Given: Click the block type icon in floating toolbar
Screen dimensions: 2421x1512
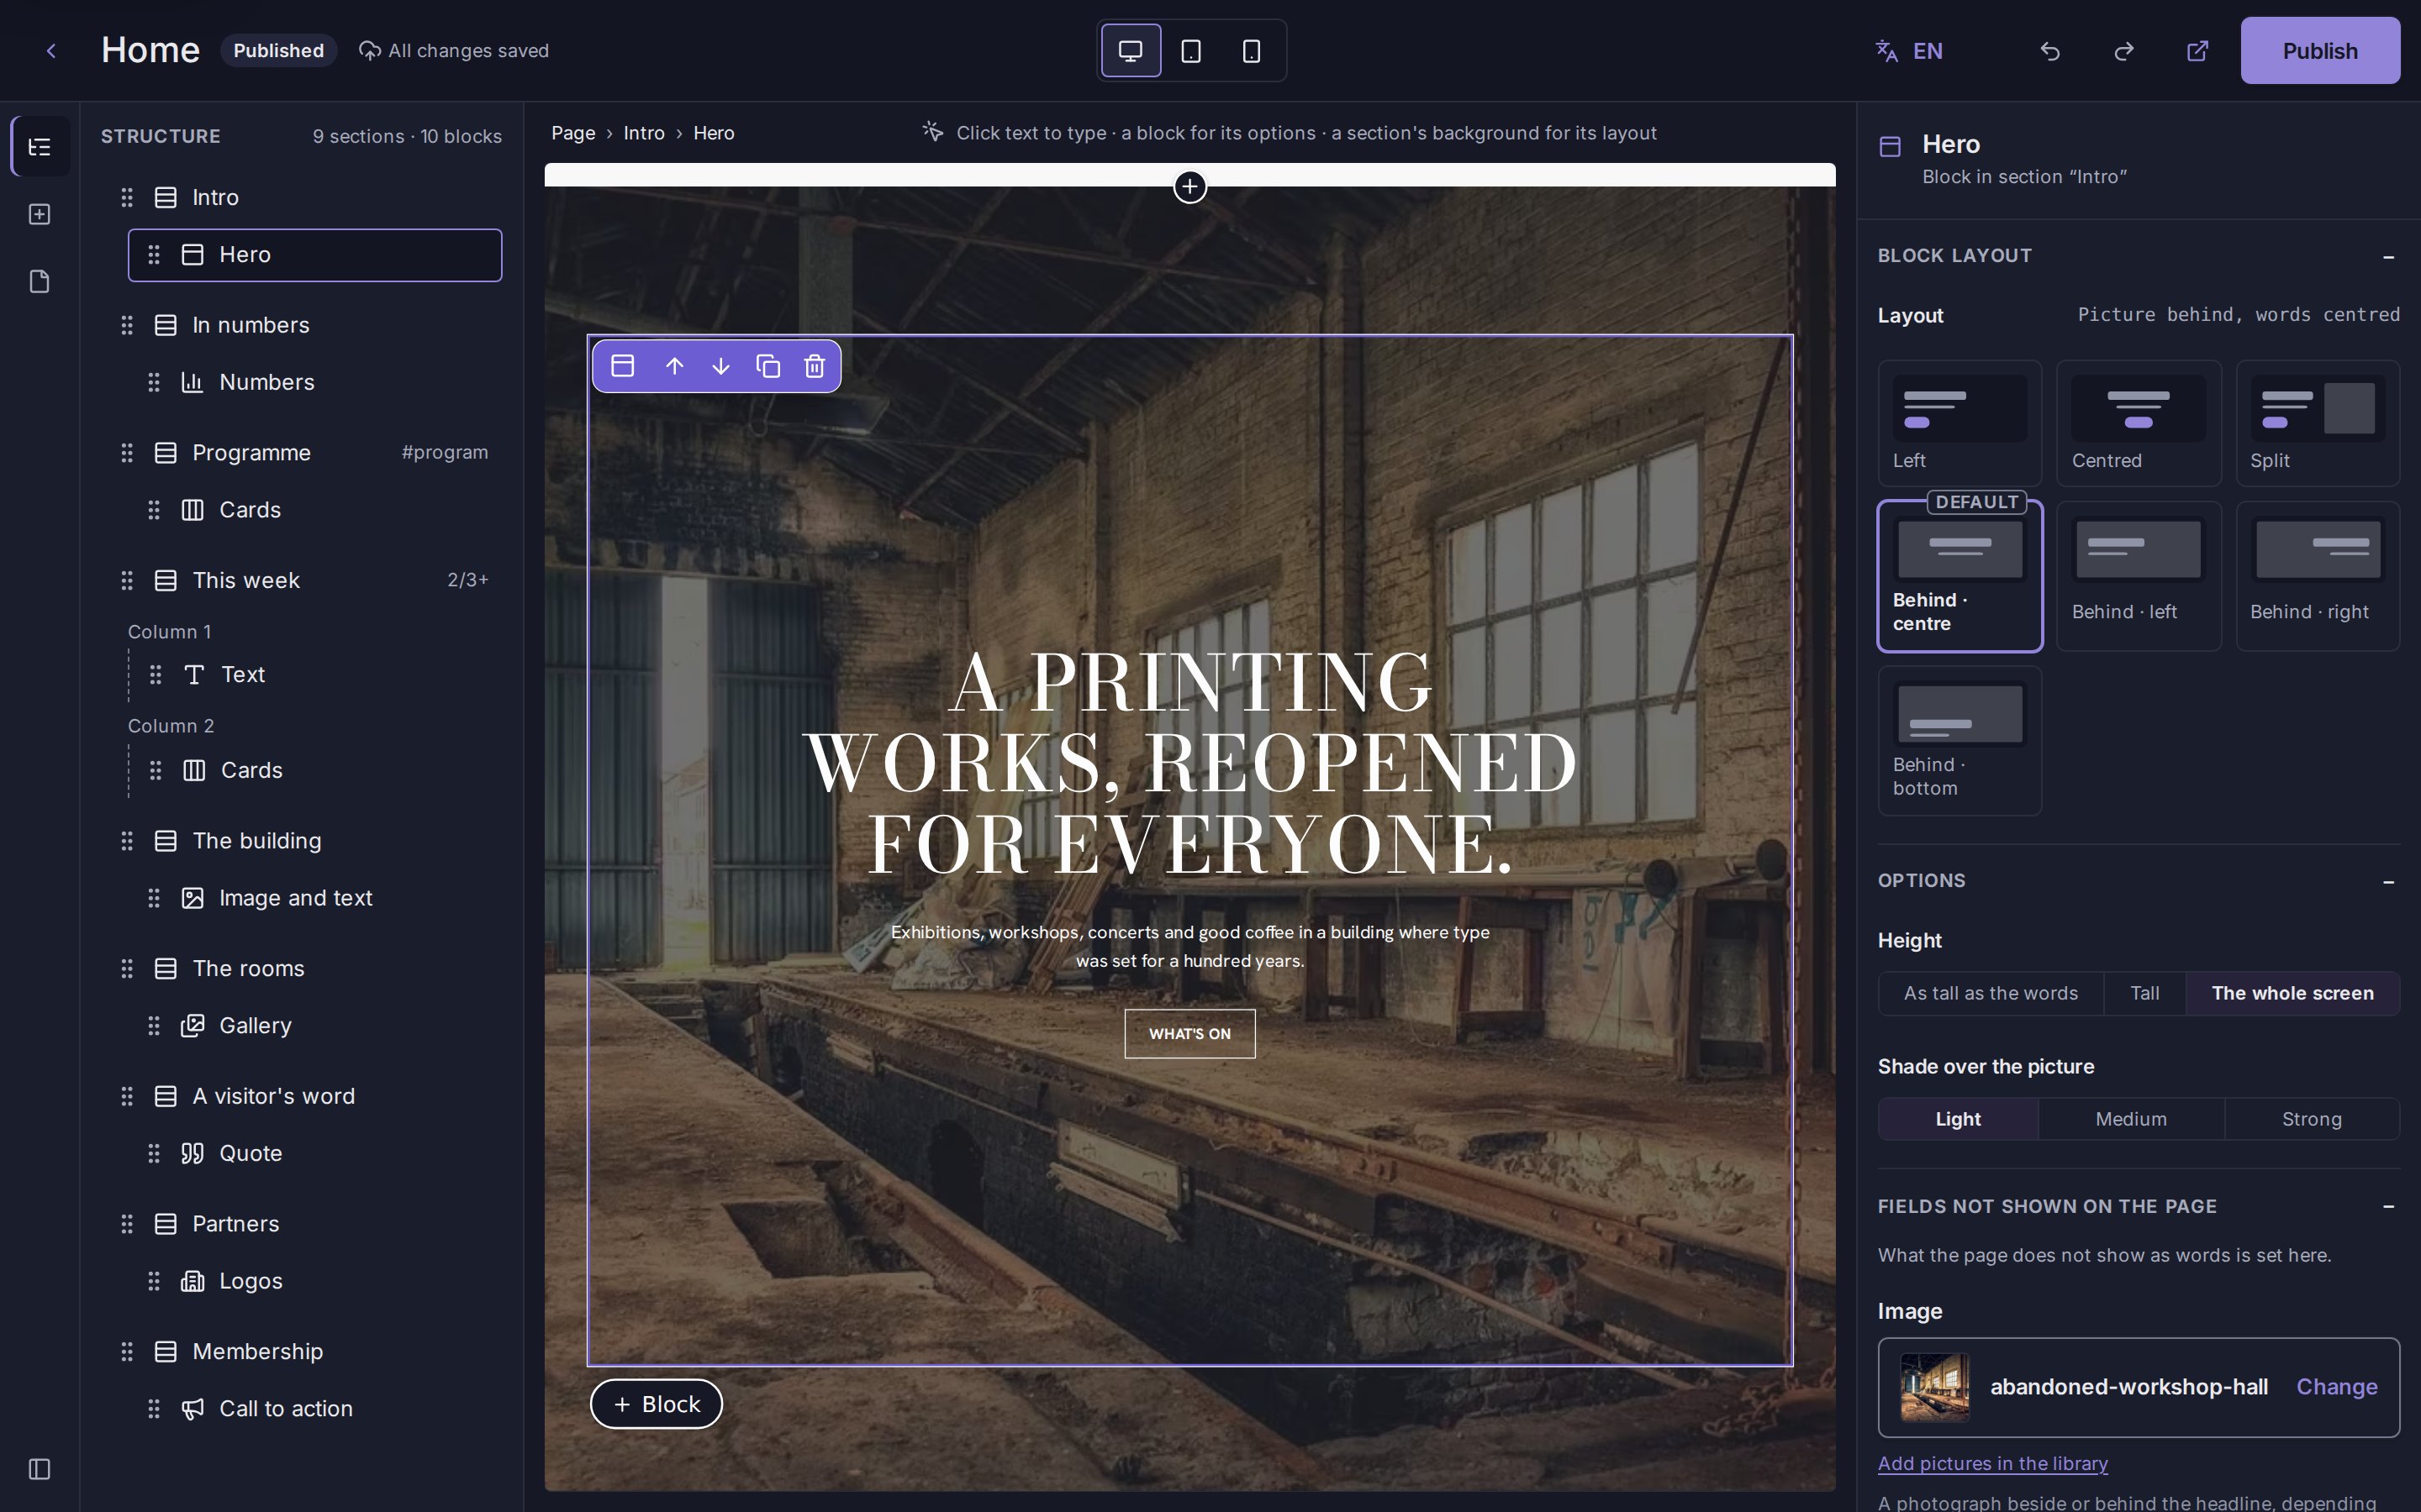Looking at the screenshot, I should click(x=622, y=366).
